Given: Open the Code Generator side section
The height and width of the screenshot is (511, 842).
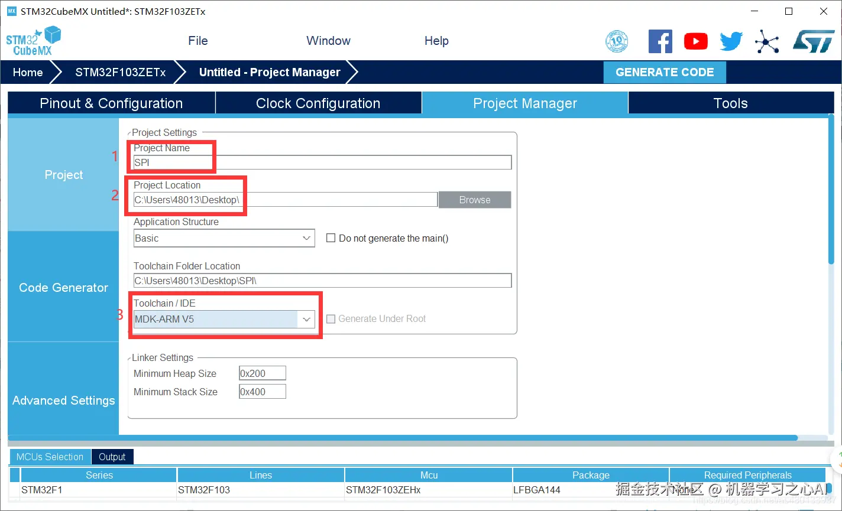Looking at the screenshot, I should (63, 288).
